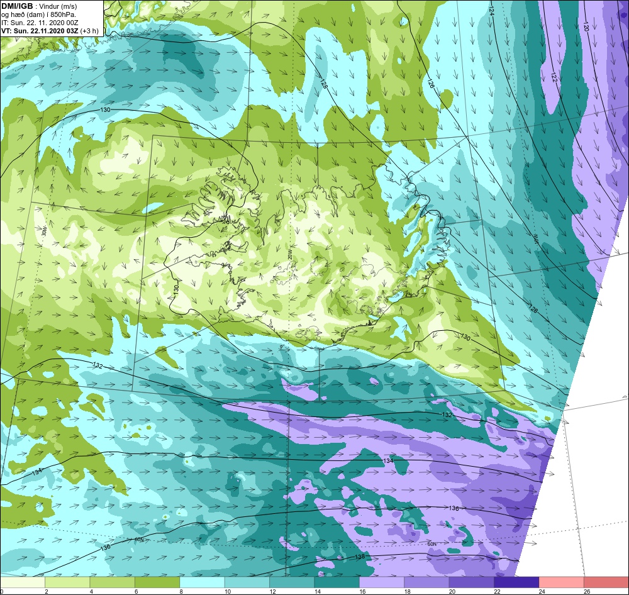Screen dimensions: 629x595
Task: Click the "122" contour label
Action: (x=554, y=77)
